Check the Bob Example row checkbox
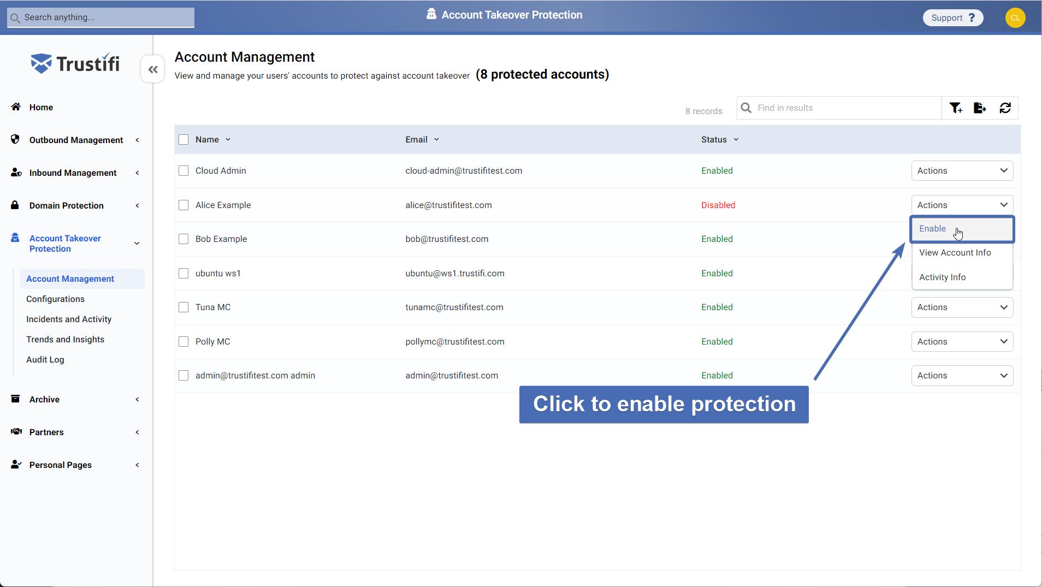This screenshot has height=587, width=1042. tap(183, 239)
